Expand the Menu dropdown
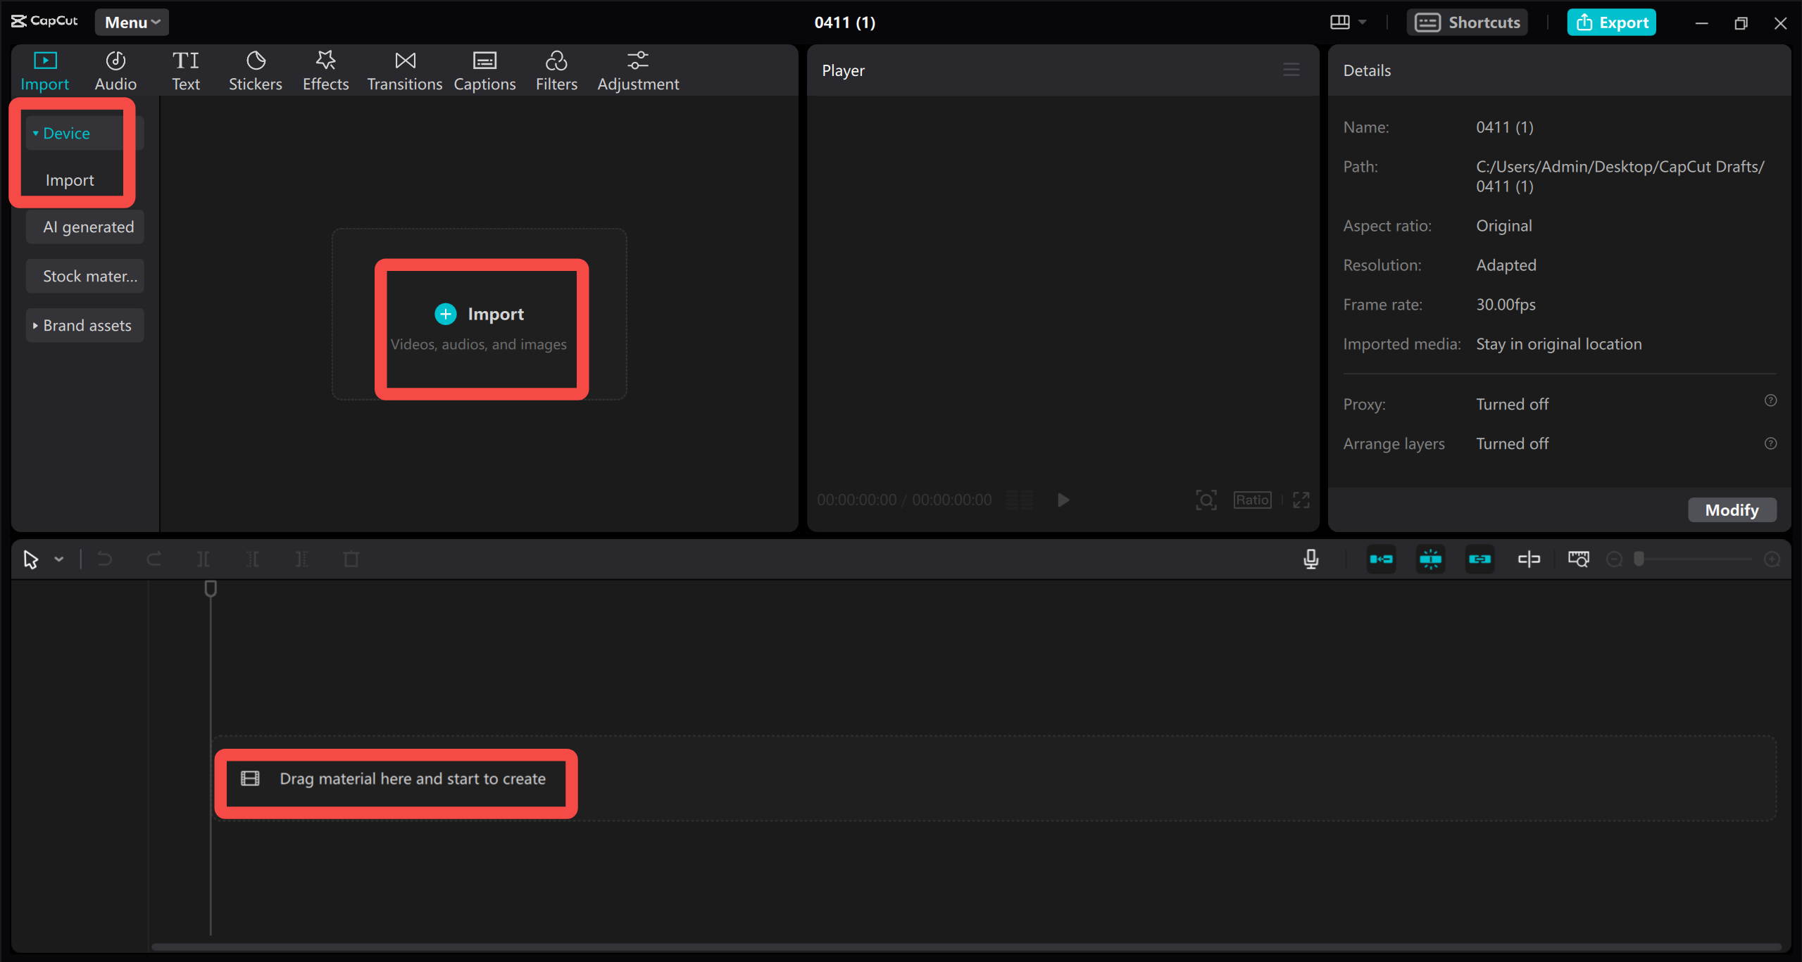Screen dimensions: 1802x962 [x=131, y=22]
